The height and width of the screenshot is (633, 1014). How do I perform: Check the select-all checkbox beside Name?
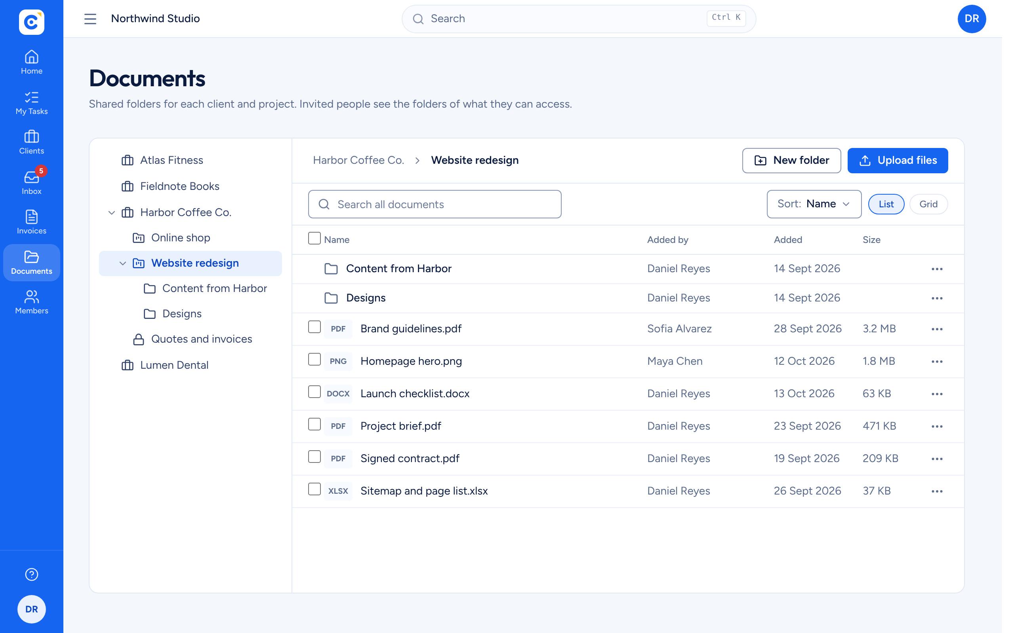coord(314,238)
